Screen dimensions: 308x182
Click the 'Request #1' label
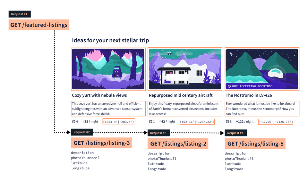pos(20,14)
